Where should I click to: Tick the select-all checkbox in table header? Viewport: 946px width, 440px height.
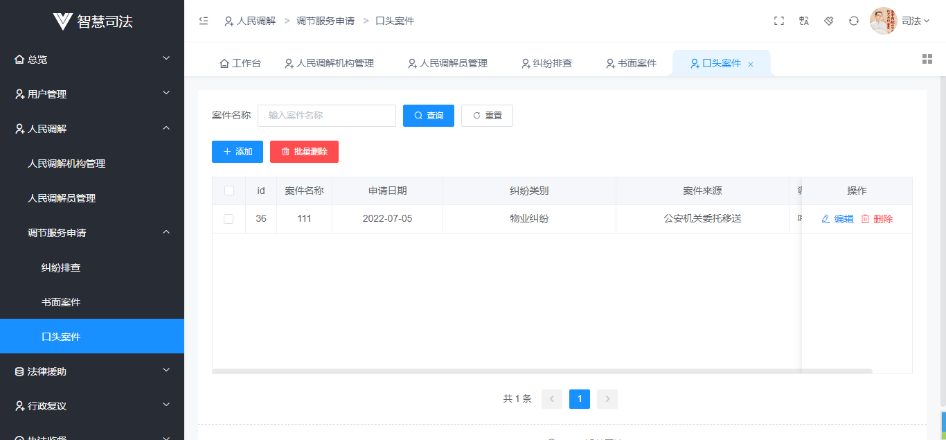point(229,191)
